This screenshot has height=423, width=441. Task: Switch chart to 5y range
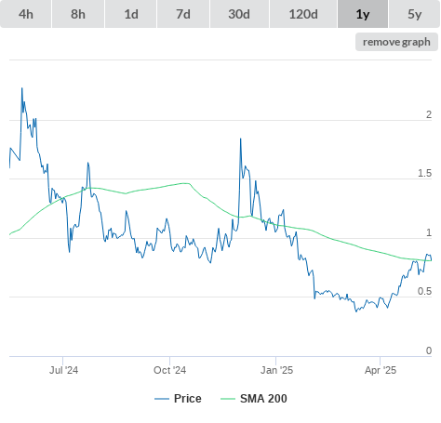[415, 14]
